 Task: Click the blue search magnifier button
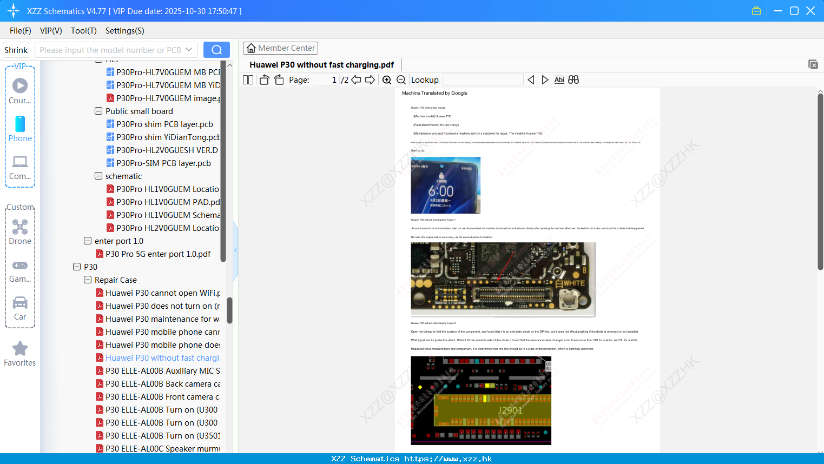[x=216, y=50]
